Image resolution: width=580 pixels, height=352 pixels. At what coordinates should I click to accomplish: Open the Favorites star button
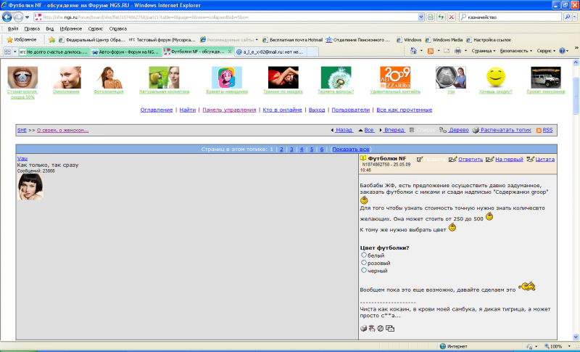(x=22, y=40)
